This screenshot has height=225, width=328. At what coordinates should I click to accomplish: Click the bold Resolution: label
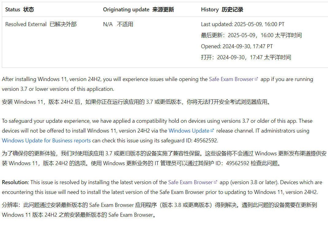pyautogui.click(x=15, y=183)
